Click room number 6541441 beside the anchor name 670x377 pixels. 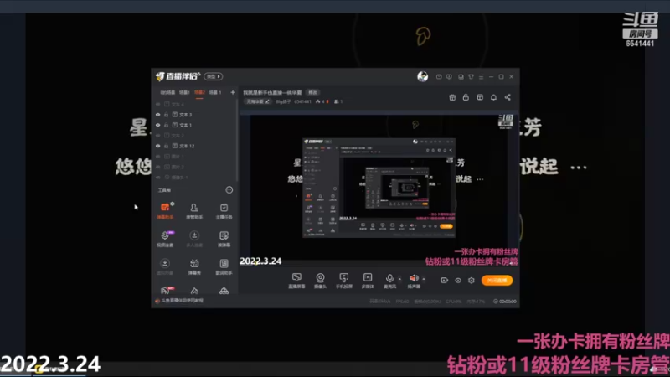[302, 101]
